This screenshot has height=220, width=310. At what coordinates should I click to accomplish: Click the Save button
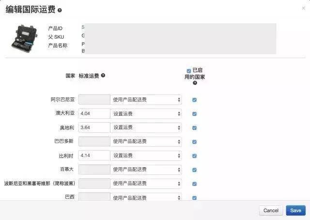pyautogui.click(x=296, y=210)
